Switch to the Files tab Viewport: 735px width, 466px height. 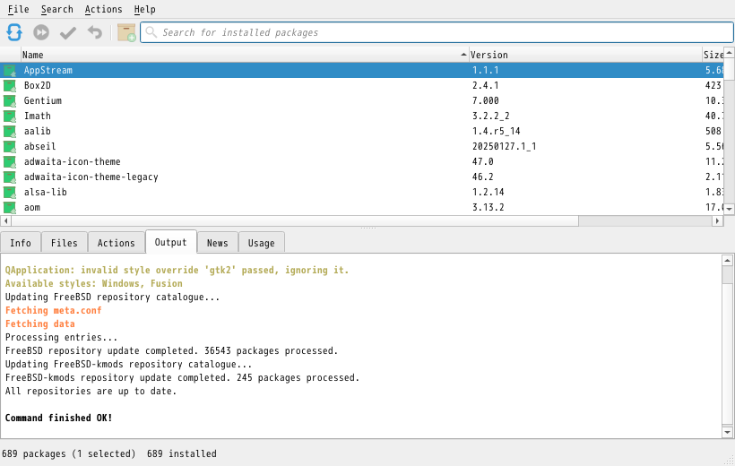tap(64, 243)
